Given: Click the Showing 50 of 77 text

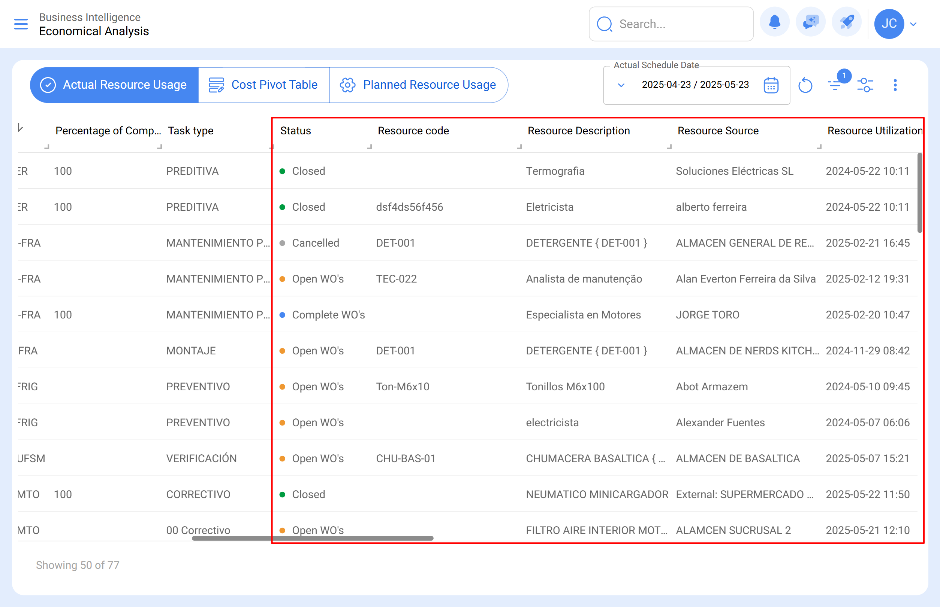Looking at the screenshot, I should click(x=77, y=564).
